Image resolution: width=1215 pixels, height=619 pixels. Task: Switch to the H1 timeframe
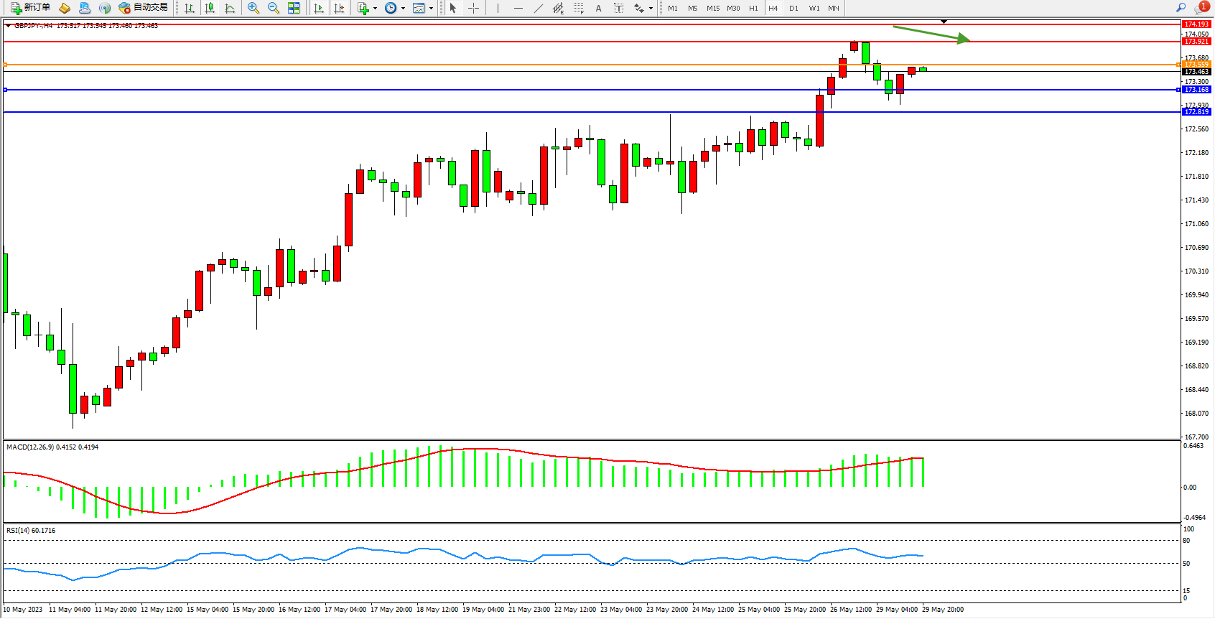point(753,8)
